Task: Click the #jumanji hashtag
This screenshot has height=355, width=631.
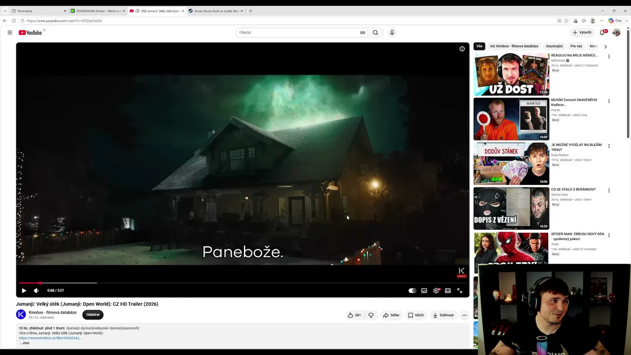Action: click(73, 328)
